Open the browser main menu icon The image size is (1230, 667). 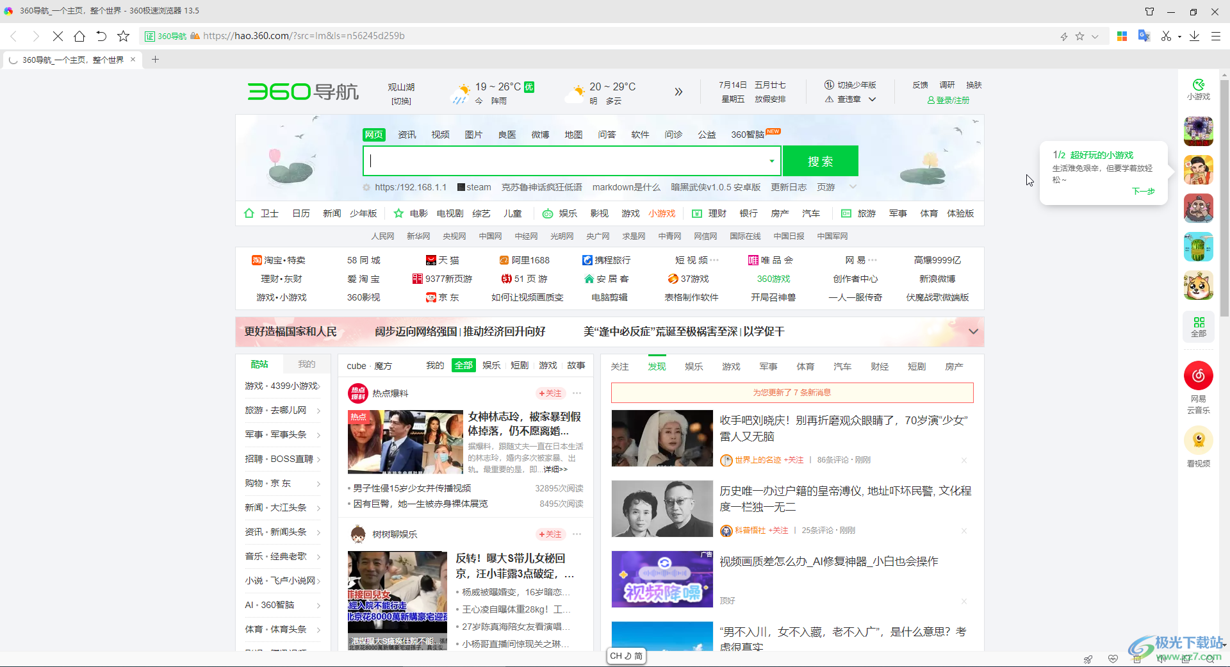tap(1216, 36)
